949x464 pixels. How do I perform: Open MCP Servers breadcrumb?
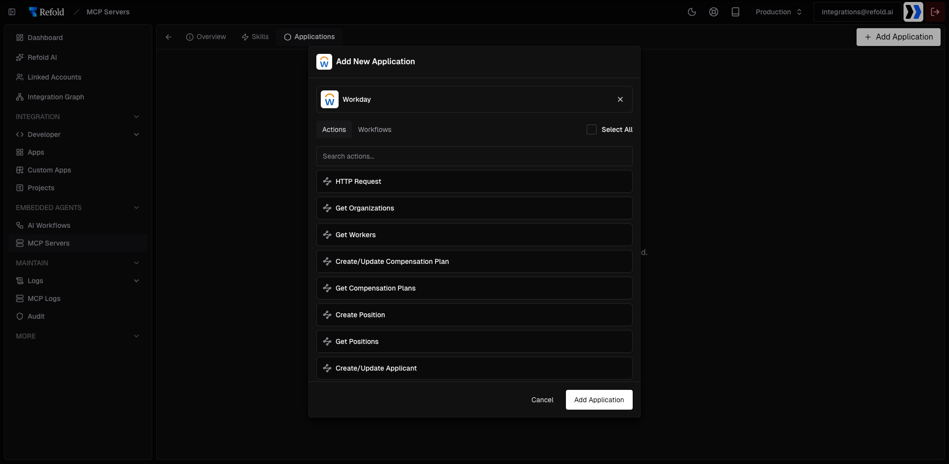pyautogui.click(x=108, y=12)
